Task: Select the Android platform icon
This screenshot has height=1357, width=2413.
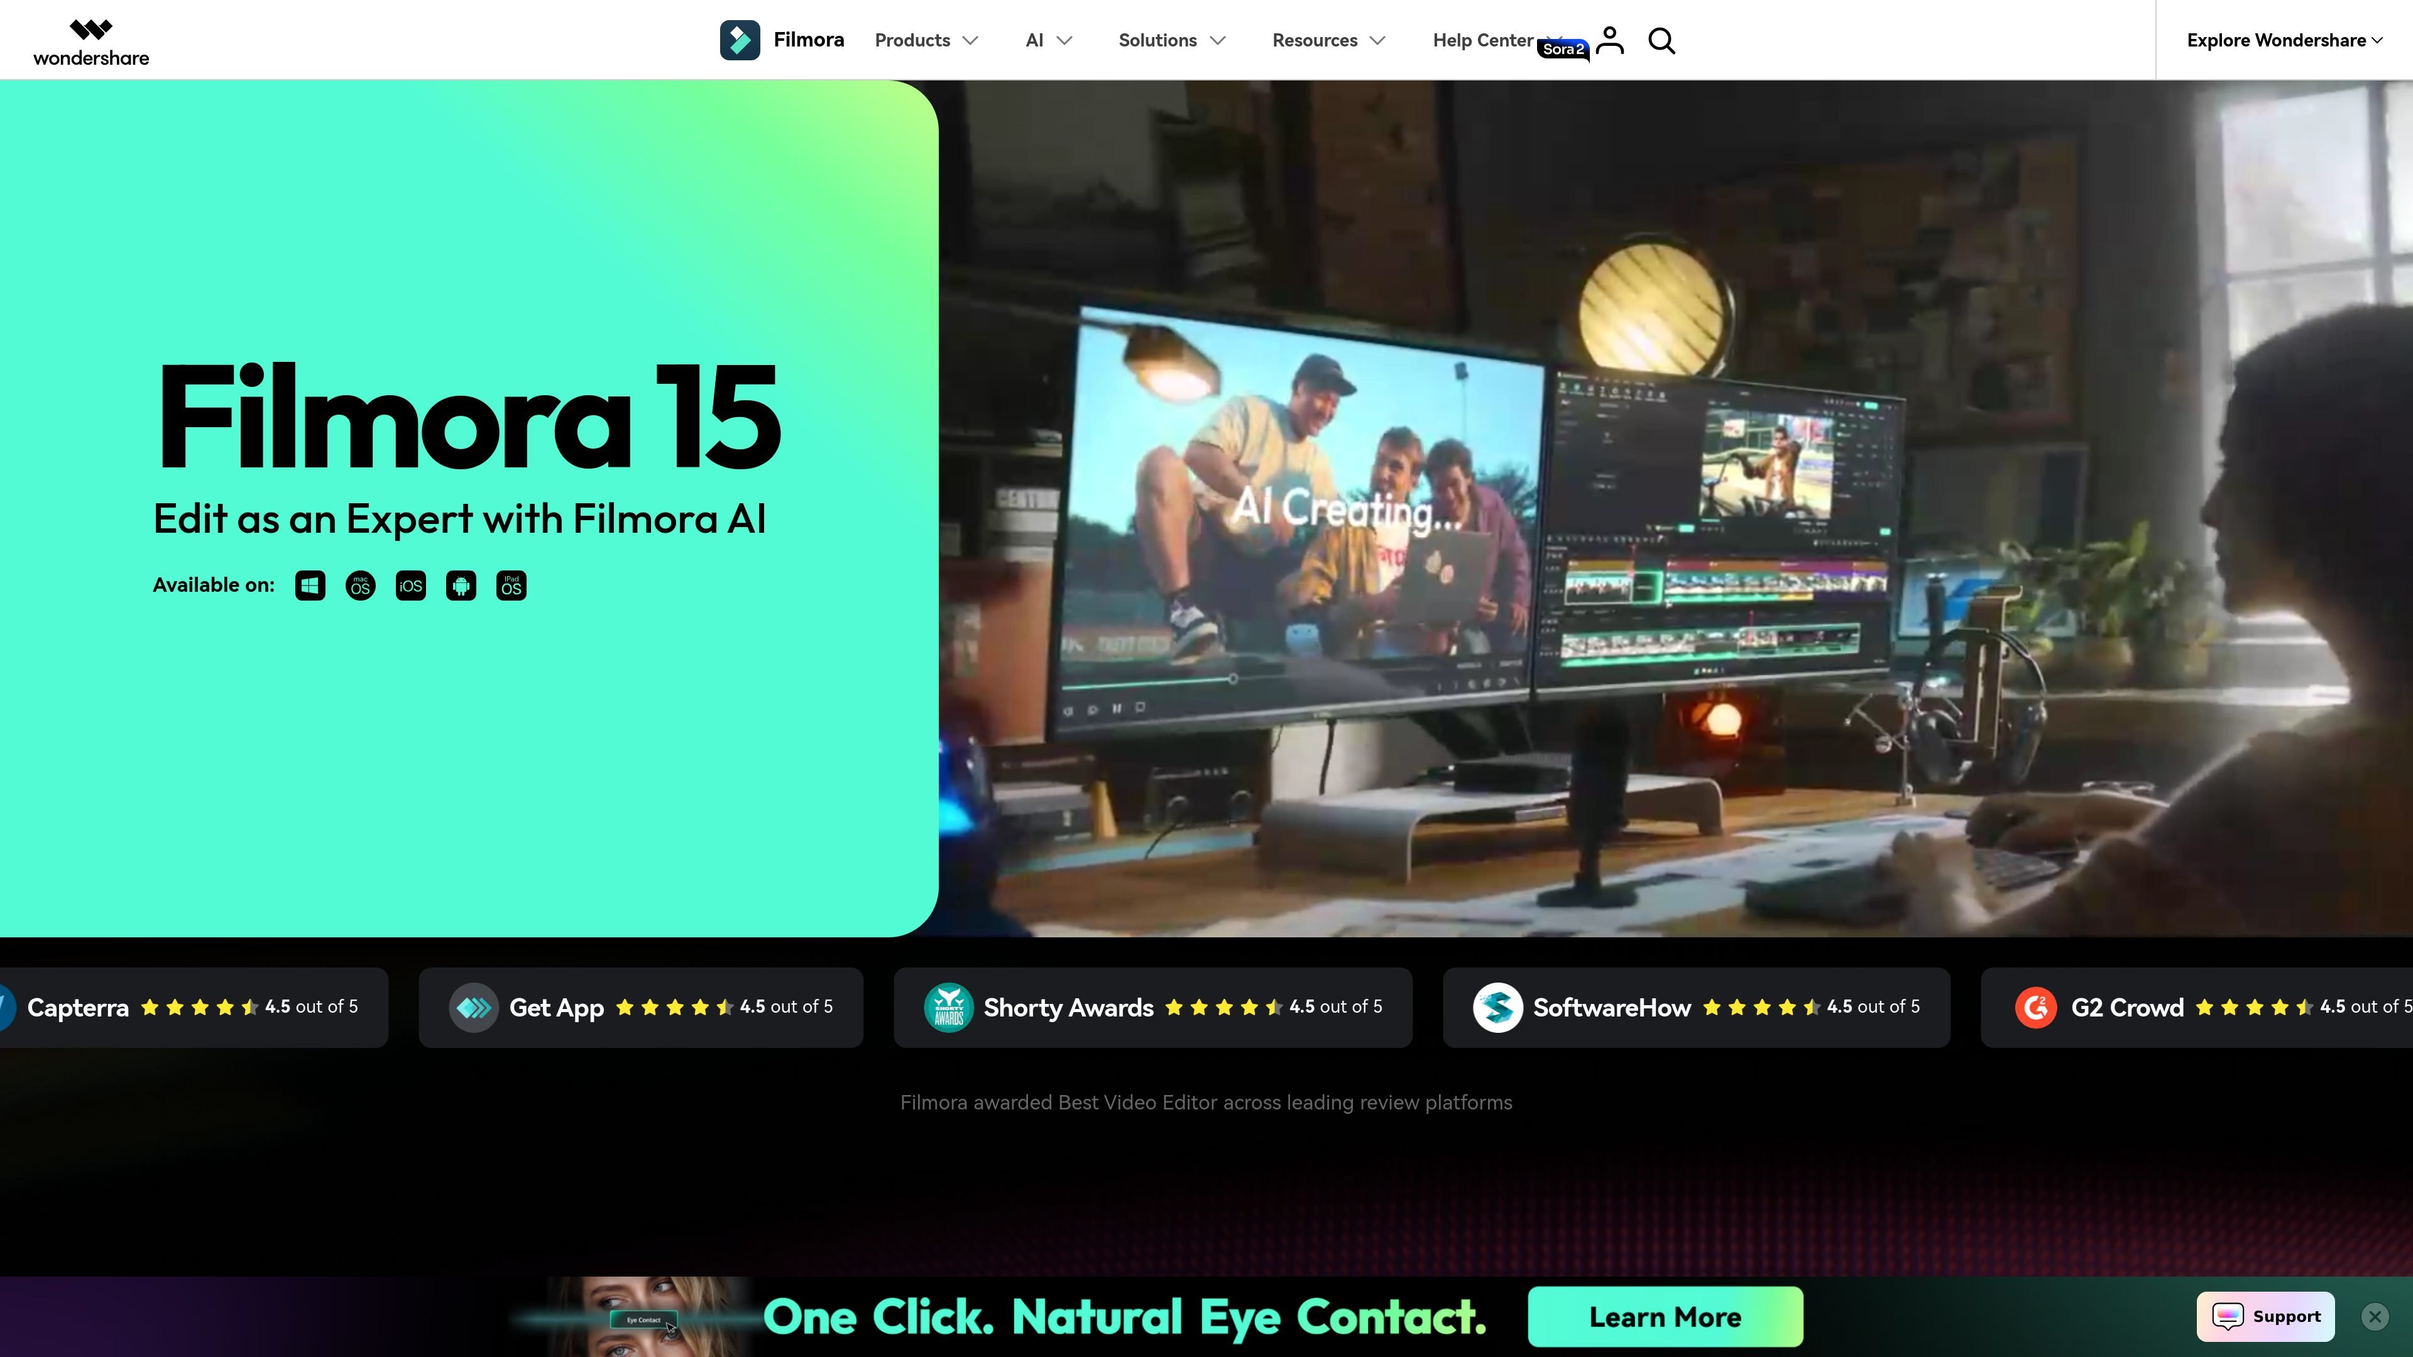Action: pos(461,586)
